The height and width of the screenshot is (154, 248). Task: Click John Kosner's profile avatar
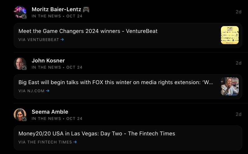(20, 63)
